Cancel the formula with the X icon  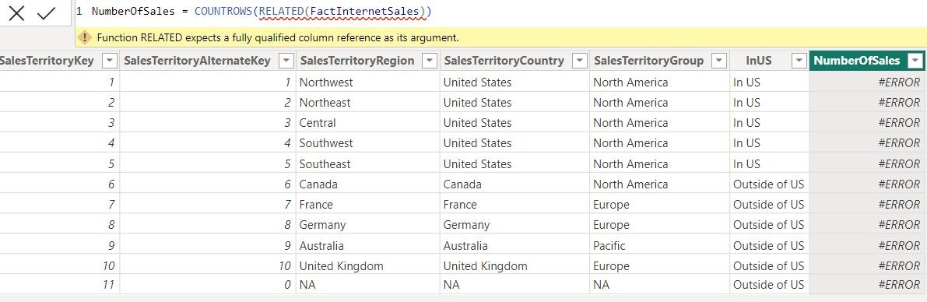point(16,13)
